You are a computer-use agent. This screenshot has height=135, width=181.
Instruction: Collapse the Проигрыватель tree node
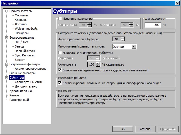tap(7, 11)
